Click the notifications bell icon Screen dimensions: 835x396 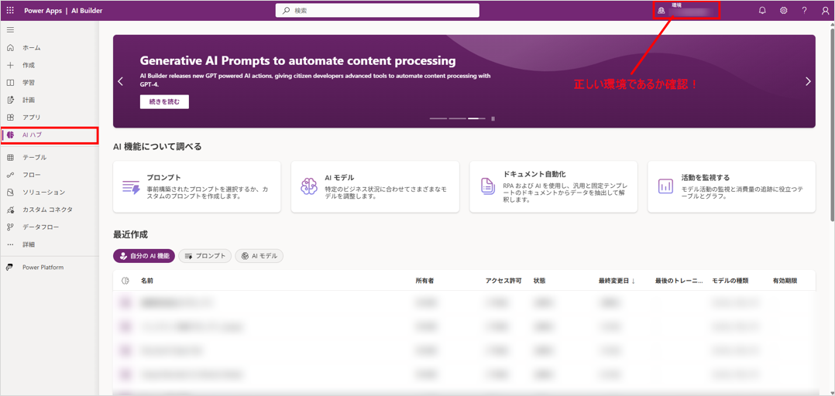pos(762,11)
